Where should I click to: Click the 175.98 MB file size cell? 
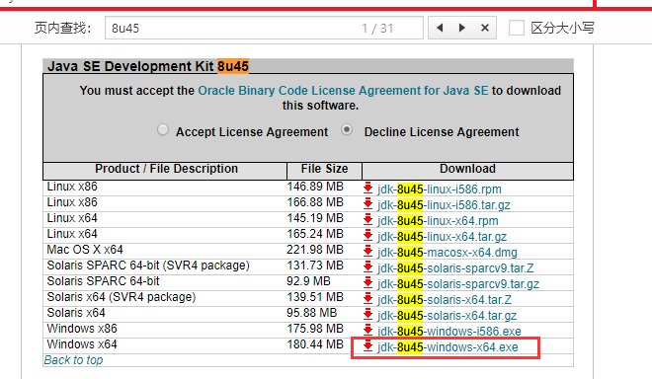pyautogui.click(x=315, y=329)
